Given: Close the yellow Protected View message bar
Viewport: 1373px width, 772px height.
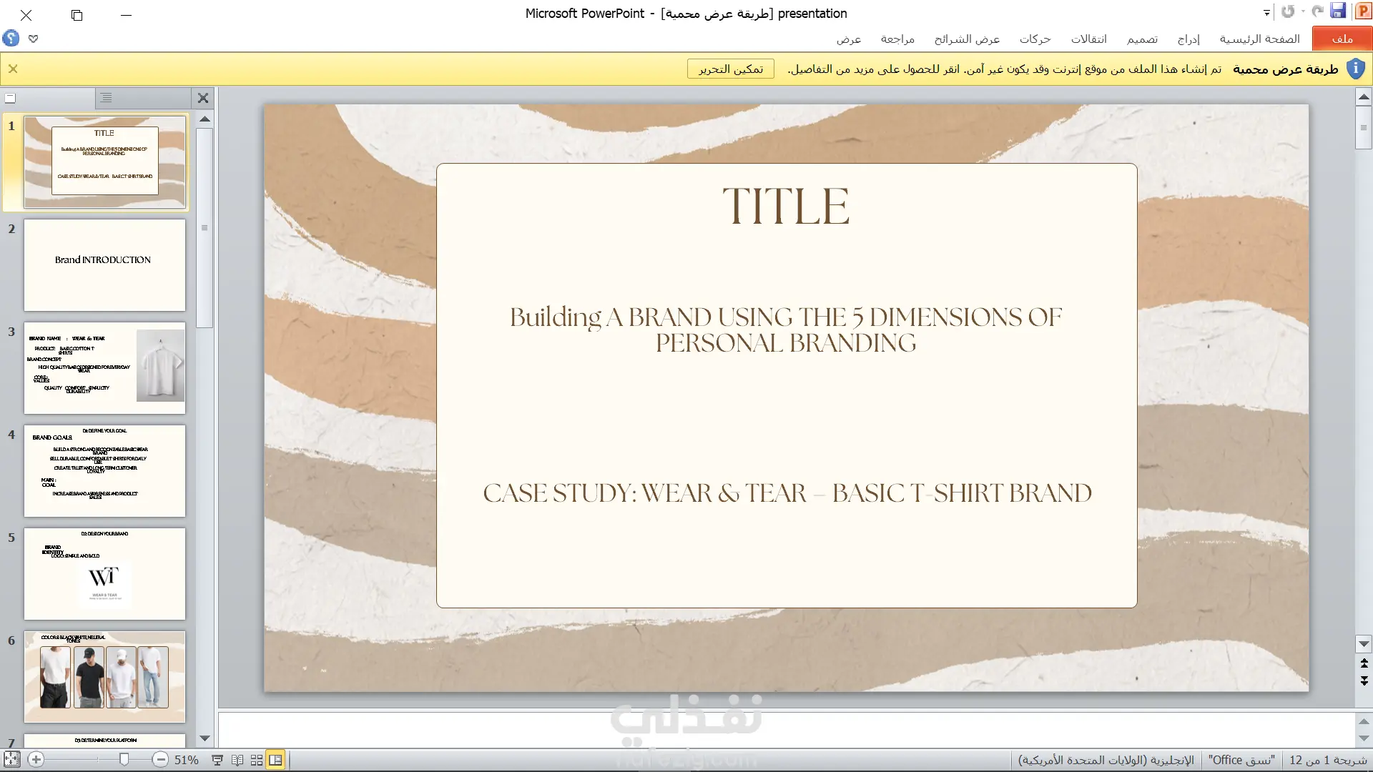Looking at the screenshot, I should click(13, 69).
